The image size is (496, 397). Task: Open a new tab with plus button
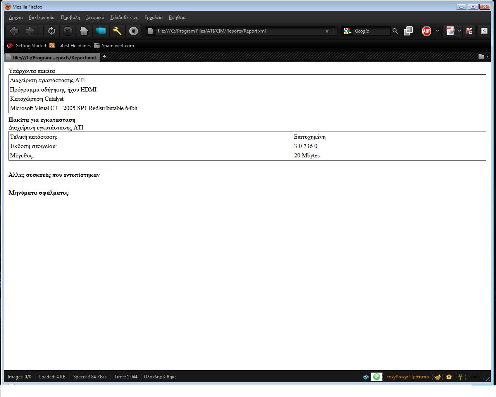[x=105, y=57]
